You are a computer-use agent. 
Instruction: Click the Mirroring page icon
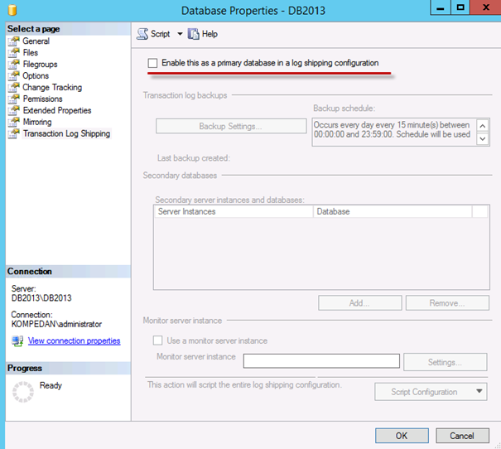pos(13,123)
